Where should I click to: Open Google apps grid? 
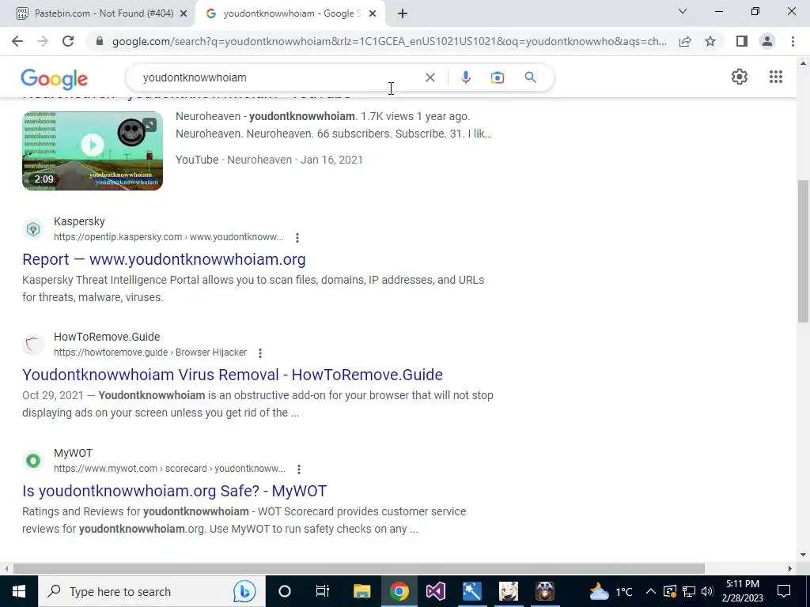click(x=775, y=77)
